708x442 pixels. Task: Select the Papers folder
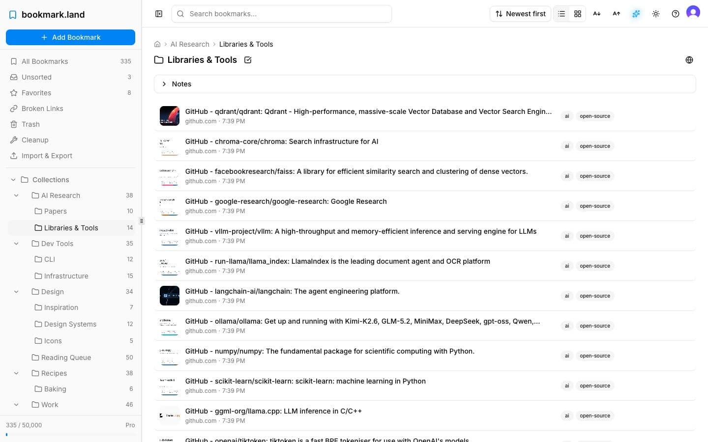tap(70, 211)
